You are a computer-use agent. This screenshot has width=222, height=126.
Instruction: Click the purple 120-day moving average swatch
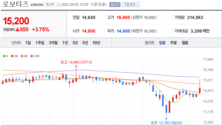pos(32,56)
